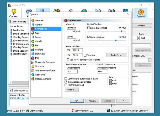Click the Kad globe toolbar icon
160x116 pixels.
pyautogui.click(x=29, y=11)
